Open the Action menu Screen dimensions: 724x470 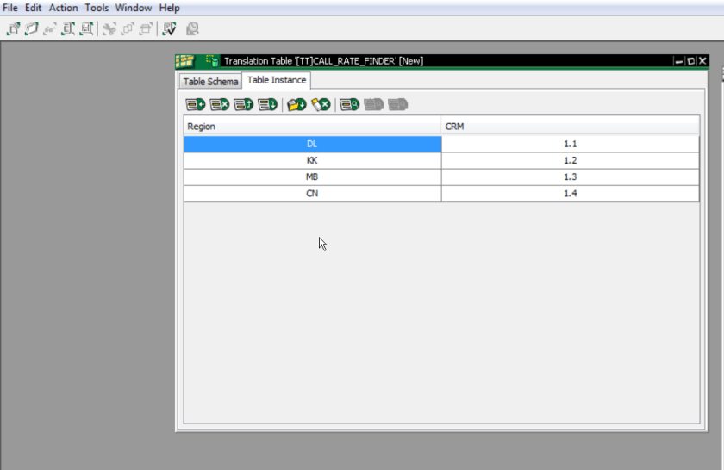[x=63, y=8]
